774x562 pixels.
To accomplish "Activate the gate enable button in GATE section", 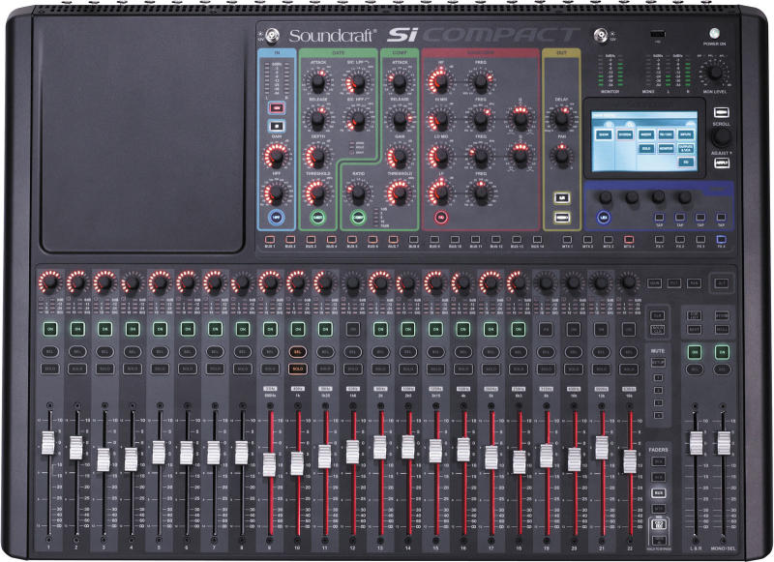I will coord(318,217).
